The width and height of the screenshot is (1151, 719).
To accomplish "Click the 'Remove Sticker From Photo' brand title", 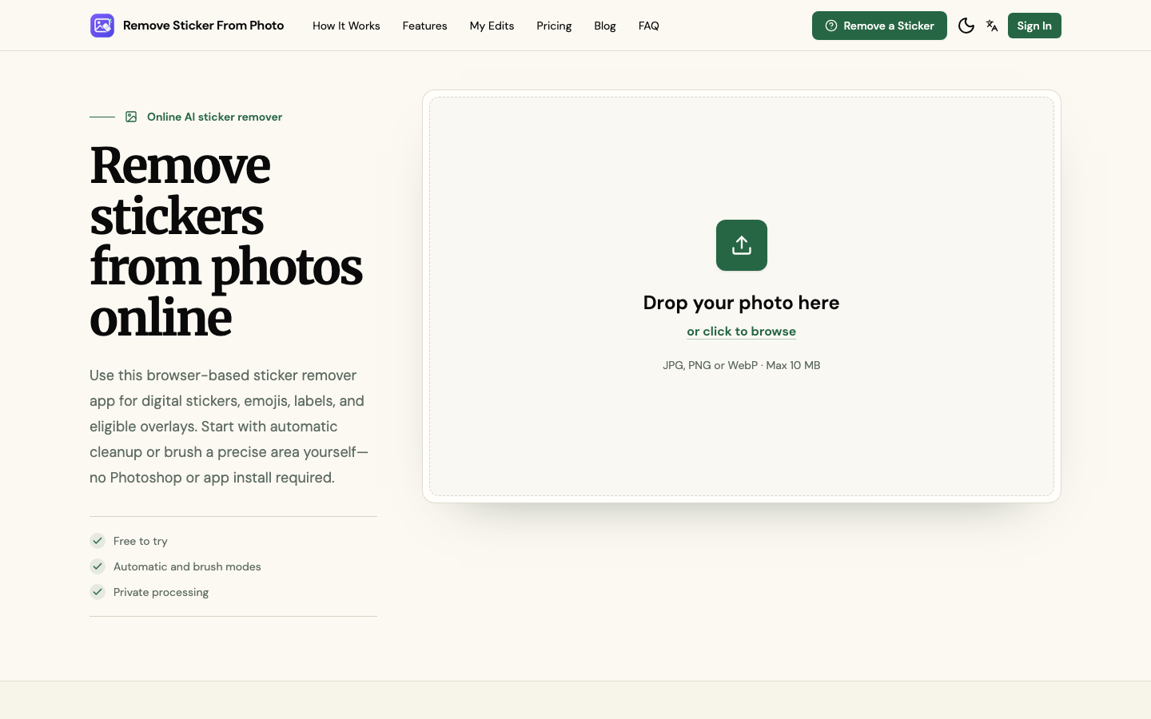I will click(x=203, y=26).
